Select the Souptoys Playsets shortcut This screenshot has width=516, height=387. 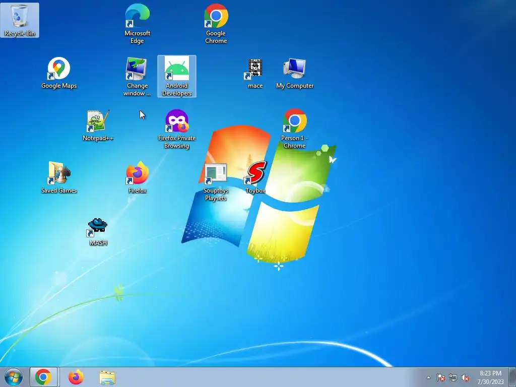point(216,181)
